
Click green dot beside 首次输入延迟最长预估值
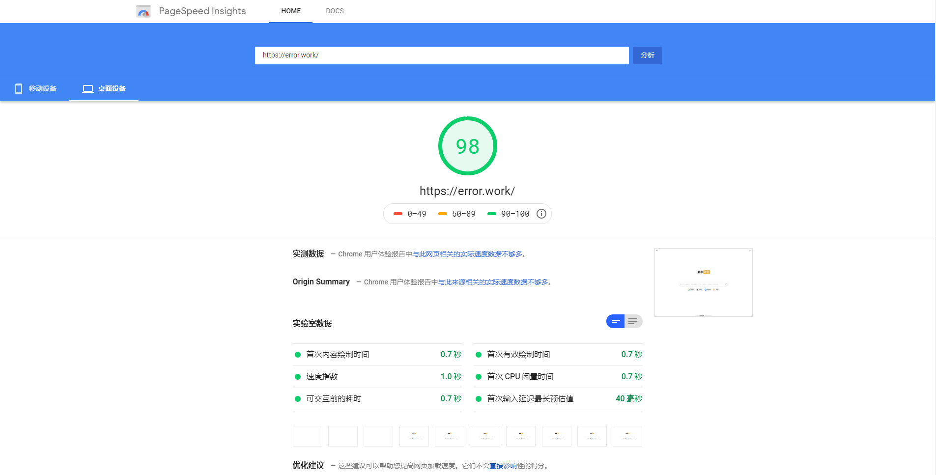[x=478, y=399]
